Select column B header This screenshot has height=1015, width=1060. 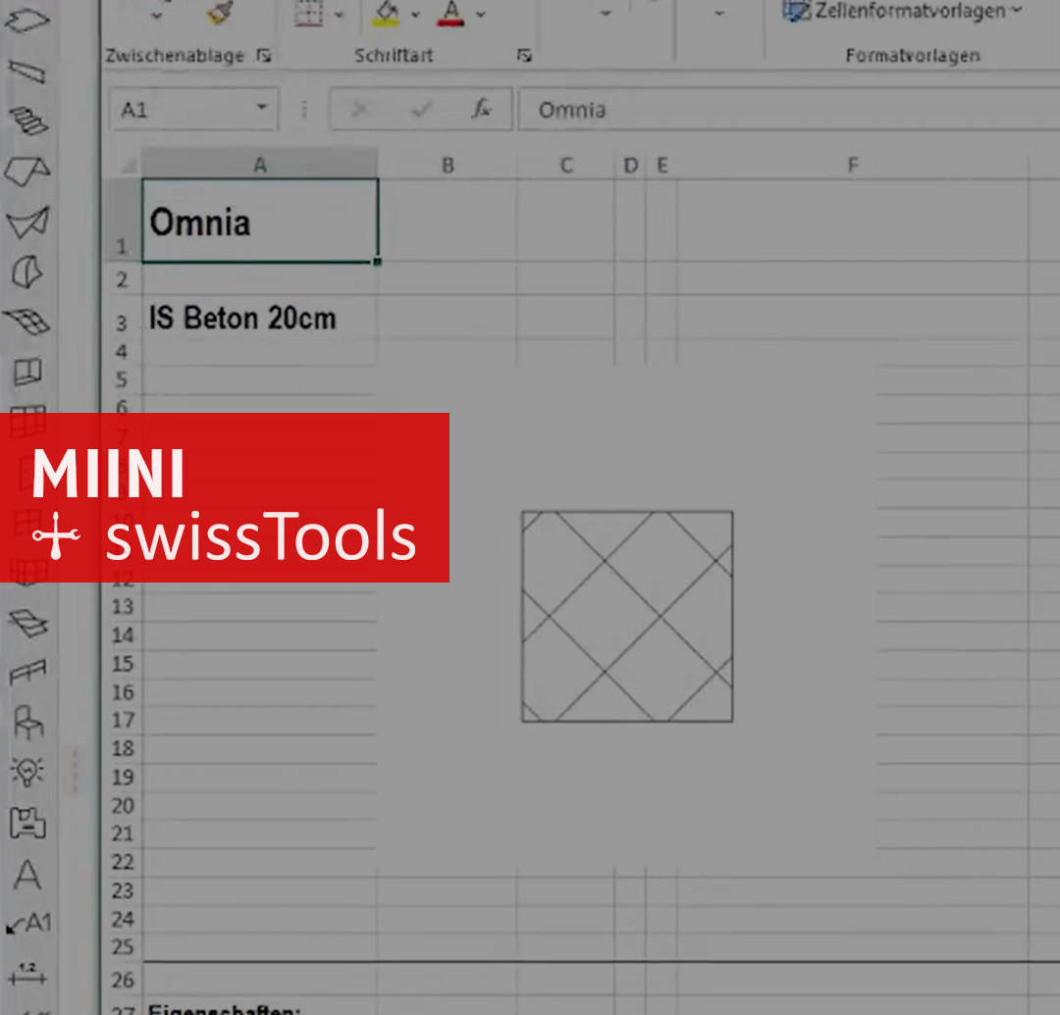point(448,166)
